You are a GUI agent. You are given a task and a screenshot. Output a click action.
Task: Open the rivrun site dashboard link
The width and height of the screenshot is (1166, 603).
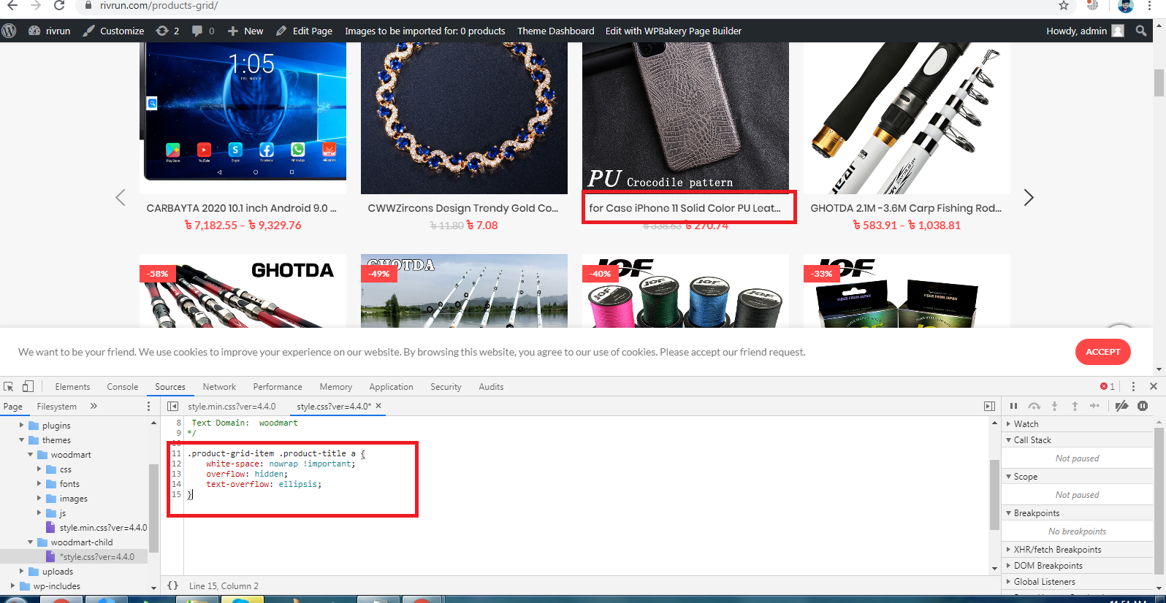click(x=50, y=31)
